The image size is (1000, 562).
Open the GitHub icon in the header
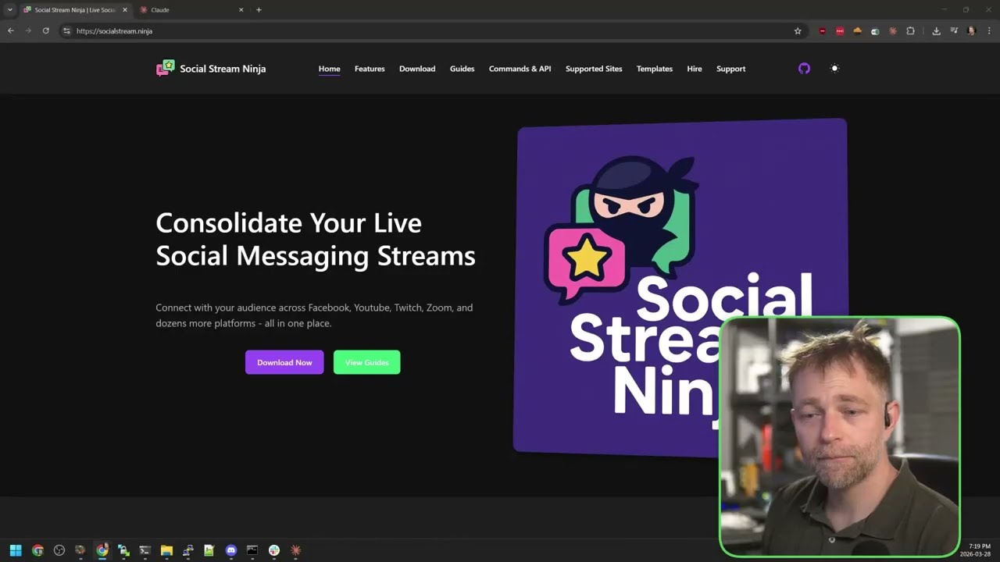804,69
